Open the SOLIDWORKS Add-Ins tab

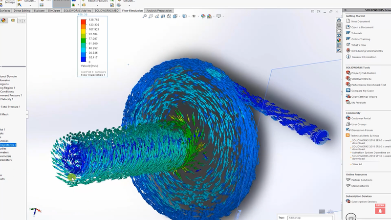pos(77,10)
